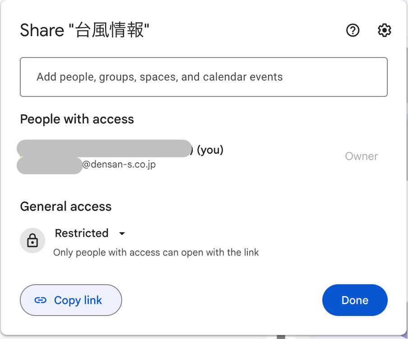408x339 pixels.
Task: Click the "General access" heading
Action: [x=65, y=207]
